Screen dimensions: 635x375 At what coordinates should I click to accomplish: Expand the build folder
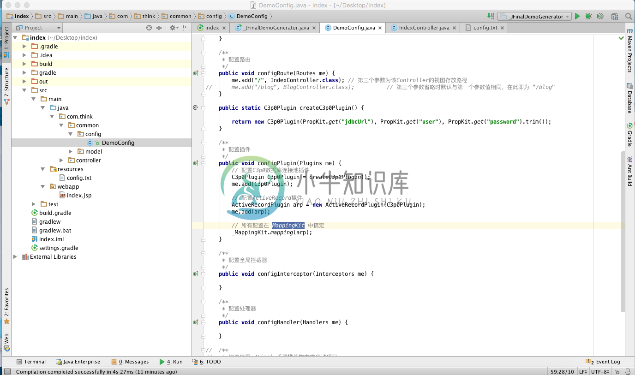point(24,64)
